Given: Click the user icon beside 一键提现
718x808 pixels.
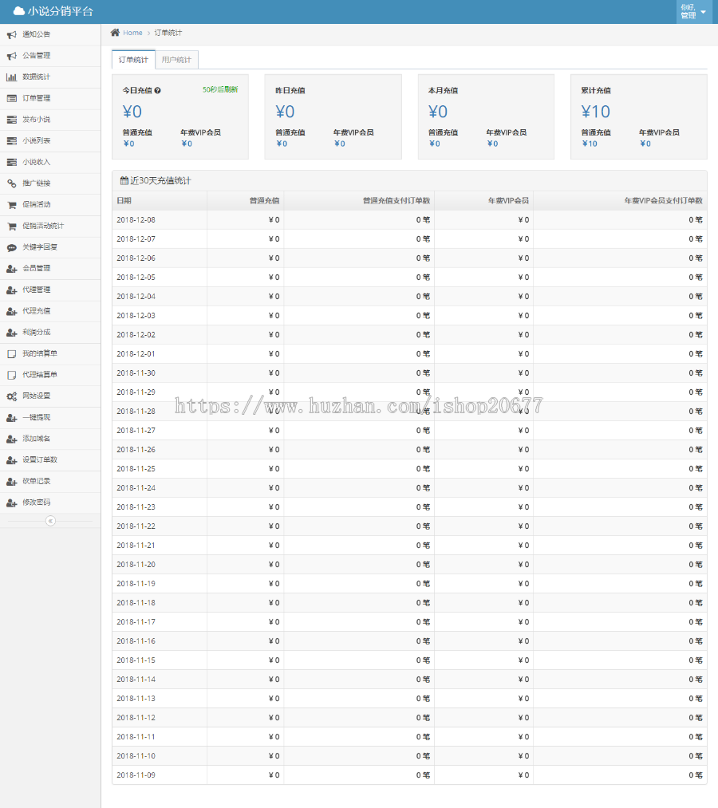Looking at the screenshot, I should [11, 418].
